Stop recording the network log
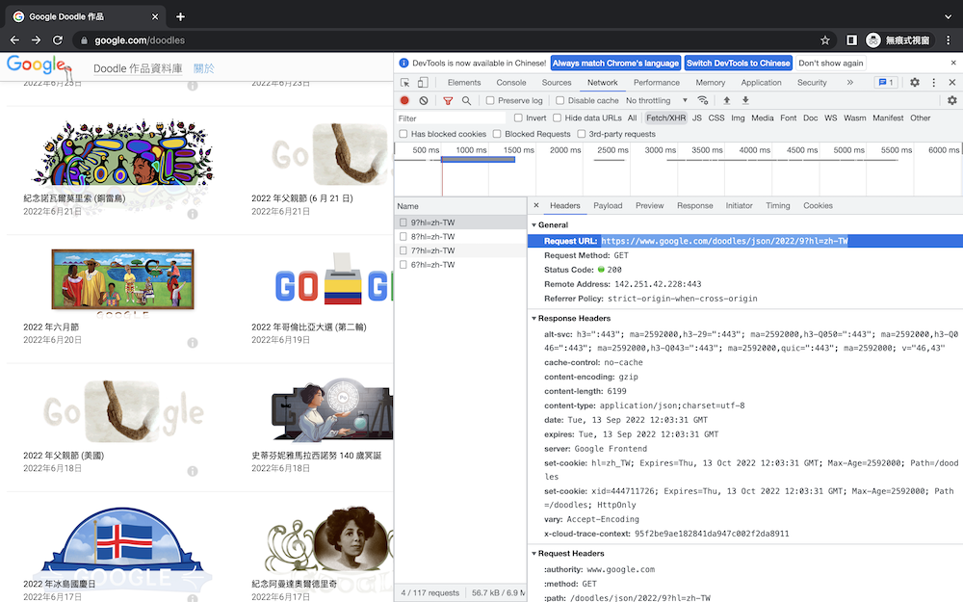Screen dimensions: 963x602 (404, 100)
